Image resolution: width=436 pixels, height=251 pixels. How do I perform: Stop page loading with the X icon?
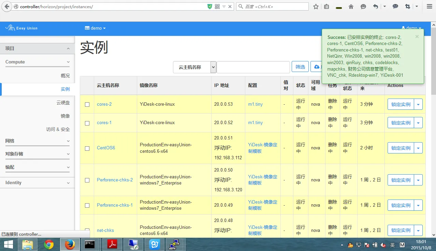(230, 6)
